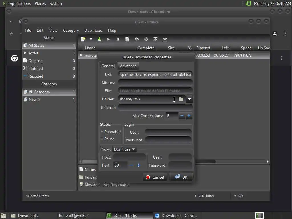Open the Places menu in the top panel

pos(40,3)
